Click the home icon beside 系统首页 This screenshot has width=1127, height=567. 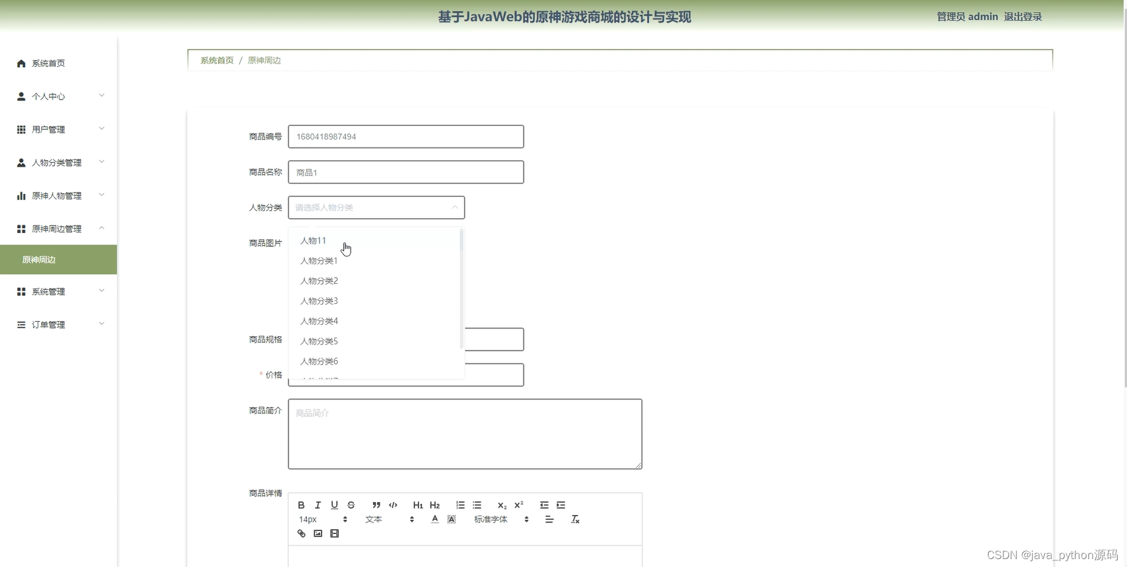click(x=21, y=64)
